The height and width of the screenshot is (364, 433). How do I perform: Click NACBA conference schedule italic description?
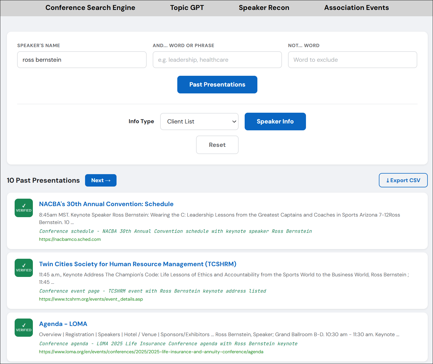[x=176, y=231]
